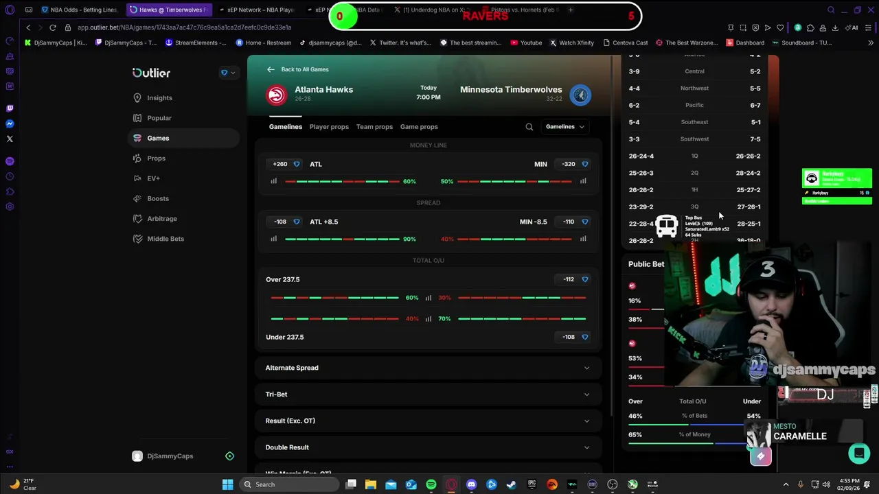Open the chart icon in the Under 70% row
This screenshot has height=494, width=879.
point(428,318)
